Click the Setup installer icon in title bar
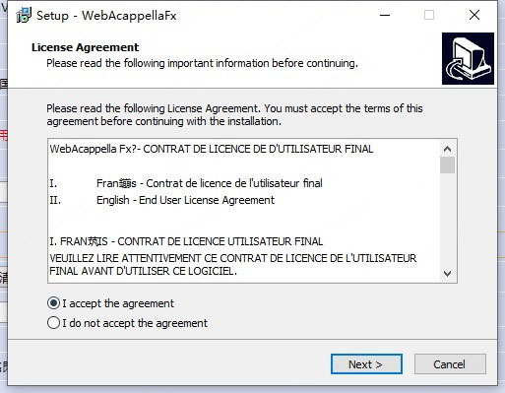 point(24,15)
